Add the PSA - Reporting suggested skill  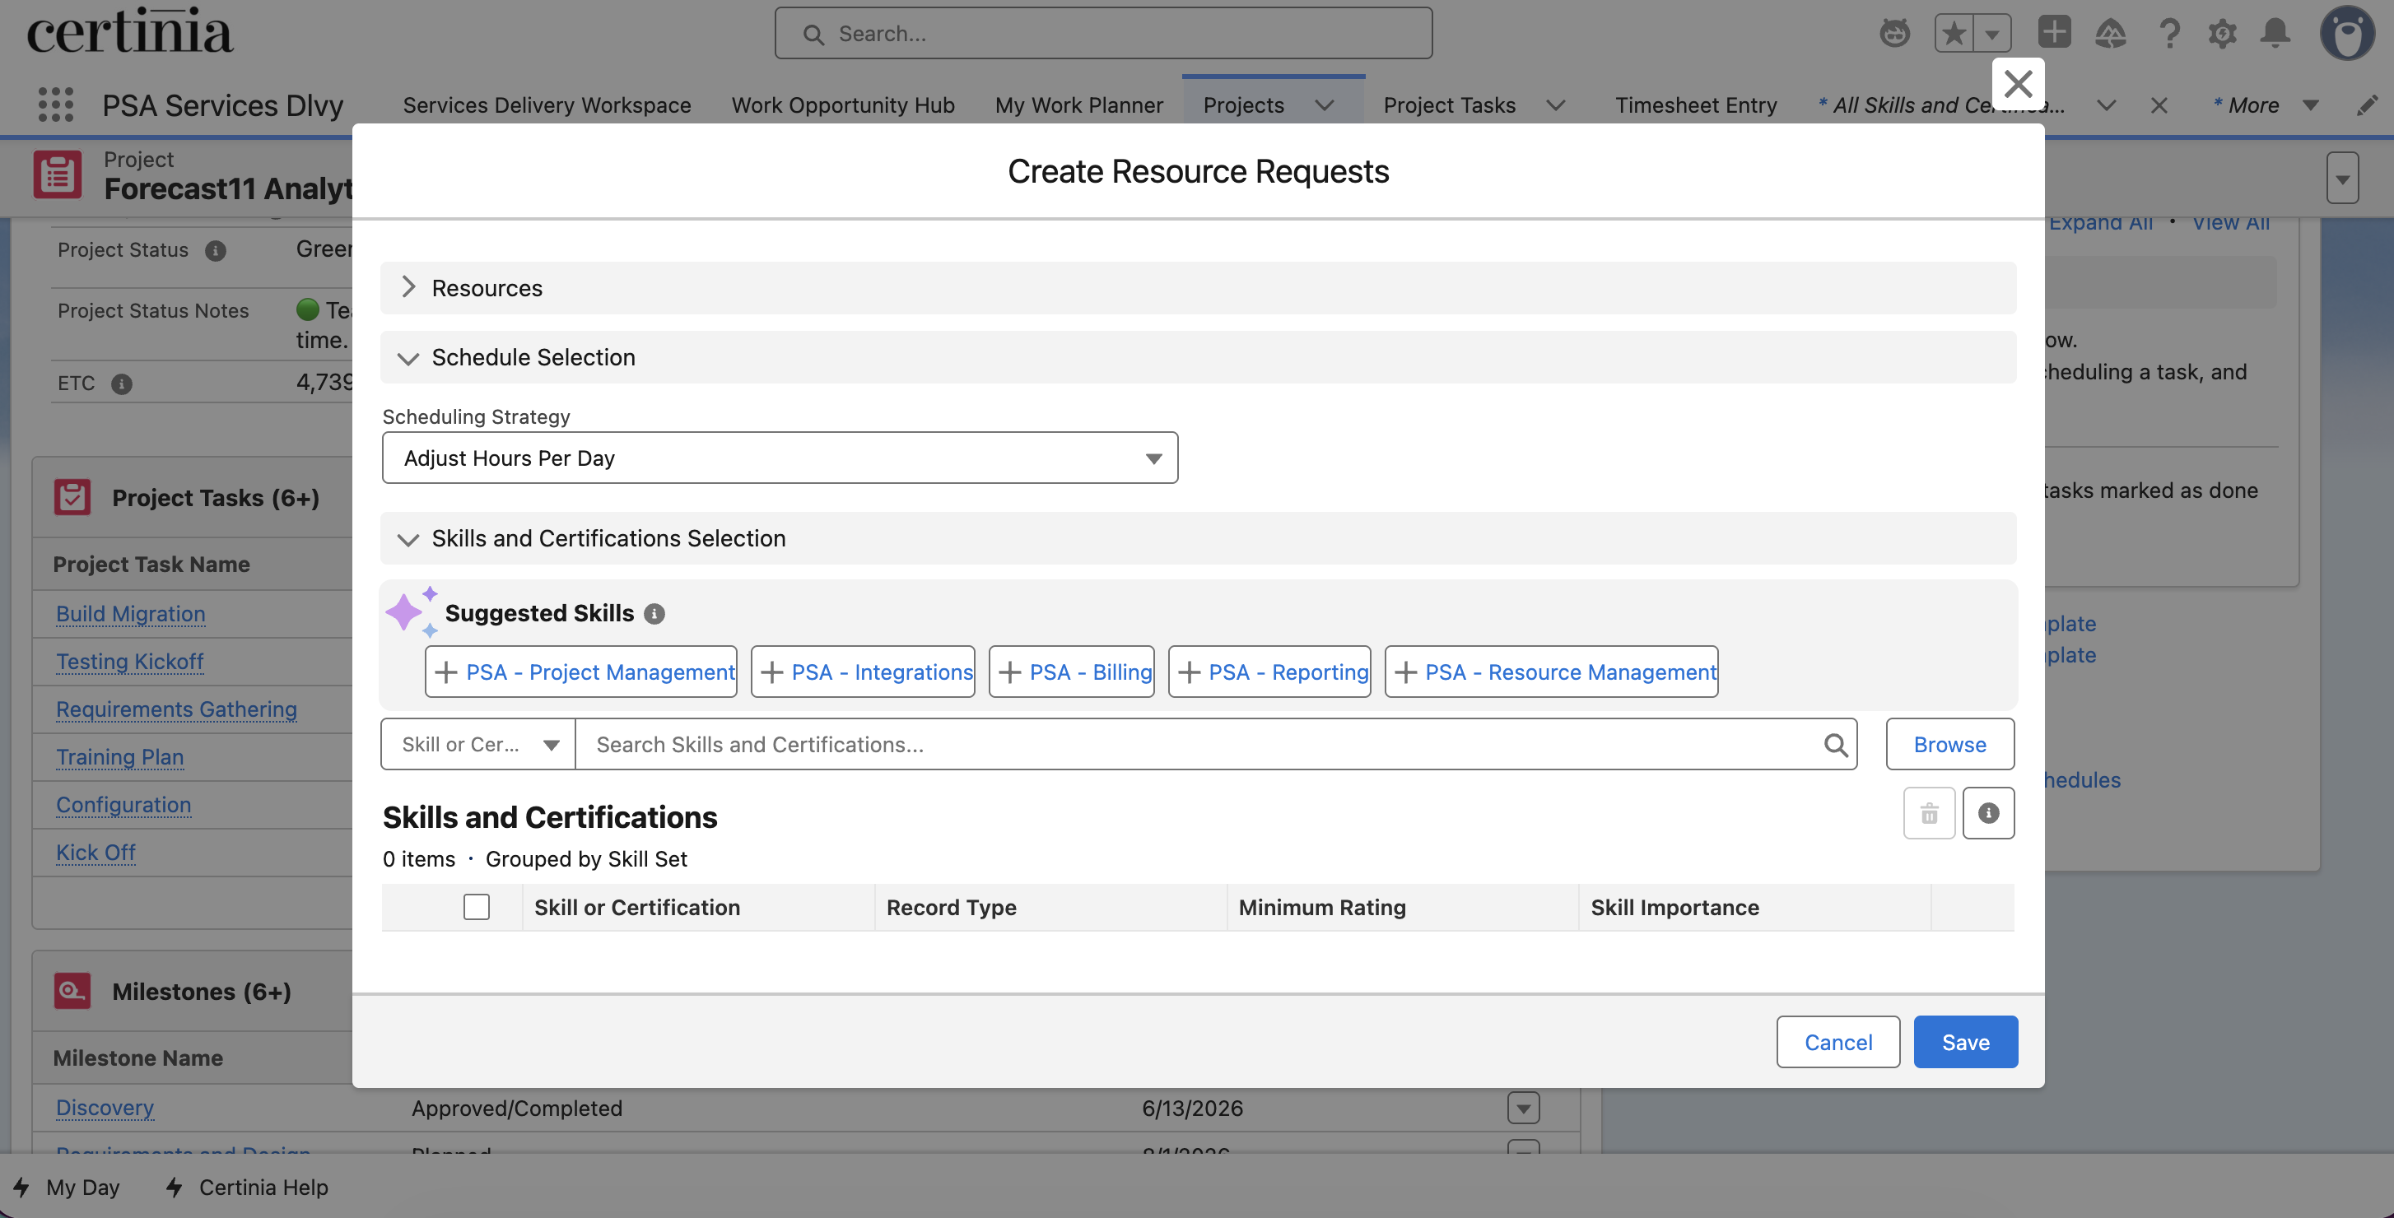1269,672
